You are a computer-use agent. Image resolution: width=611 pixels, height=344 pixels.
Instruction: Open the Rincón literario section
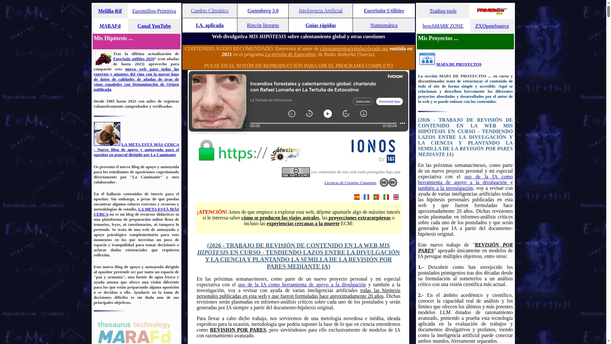point(263,25)
